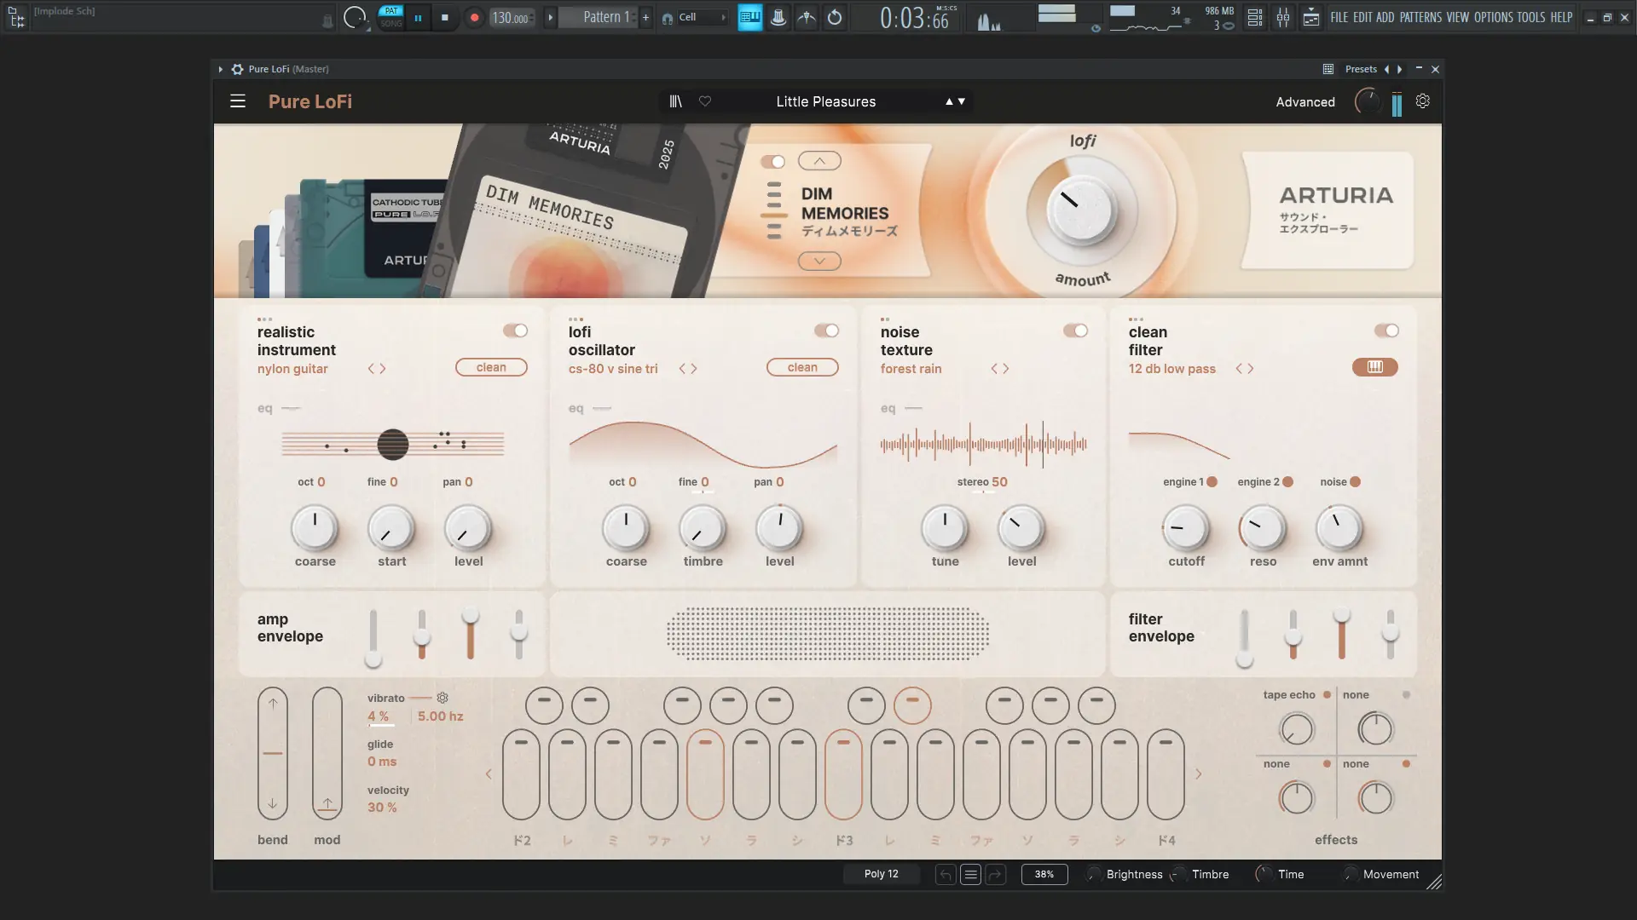Disable the lofi oscillator toggle

pos(826,331)
